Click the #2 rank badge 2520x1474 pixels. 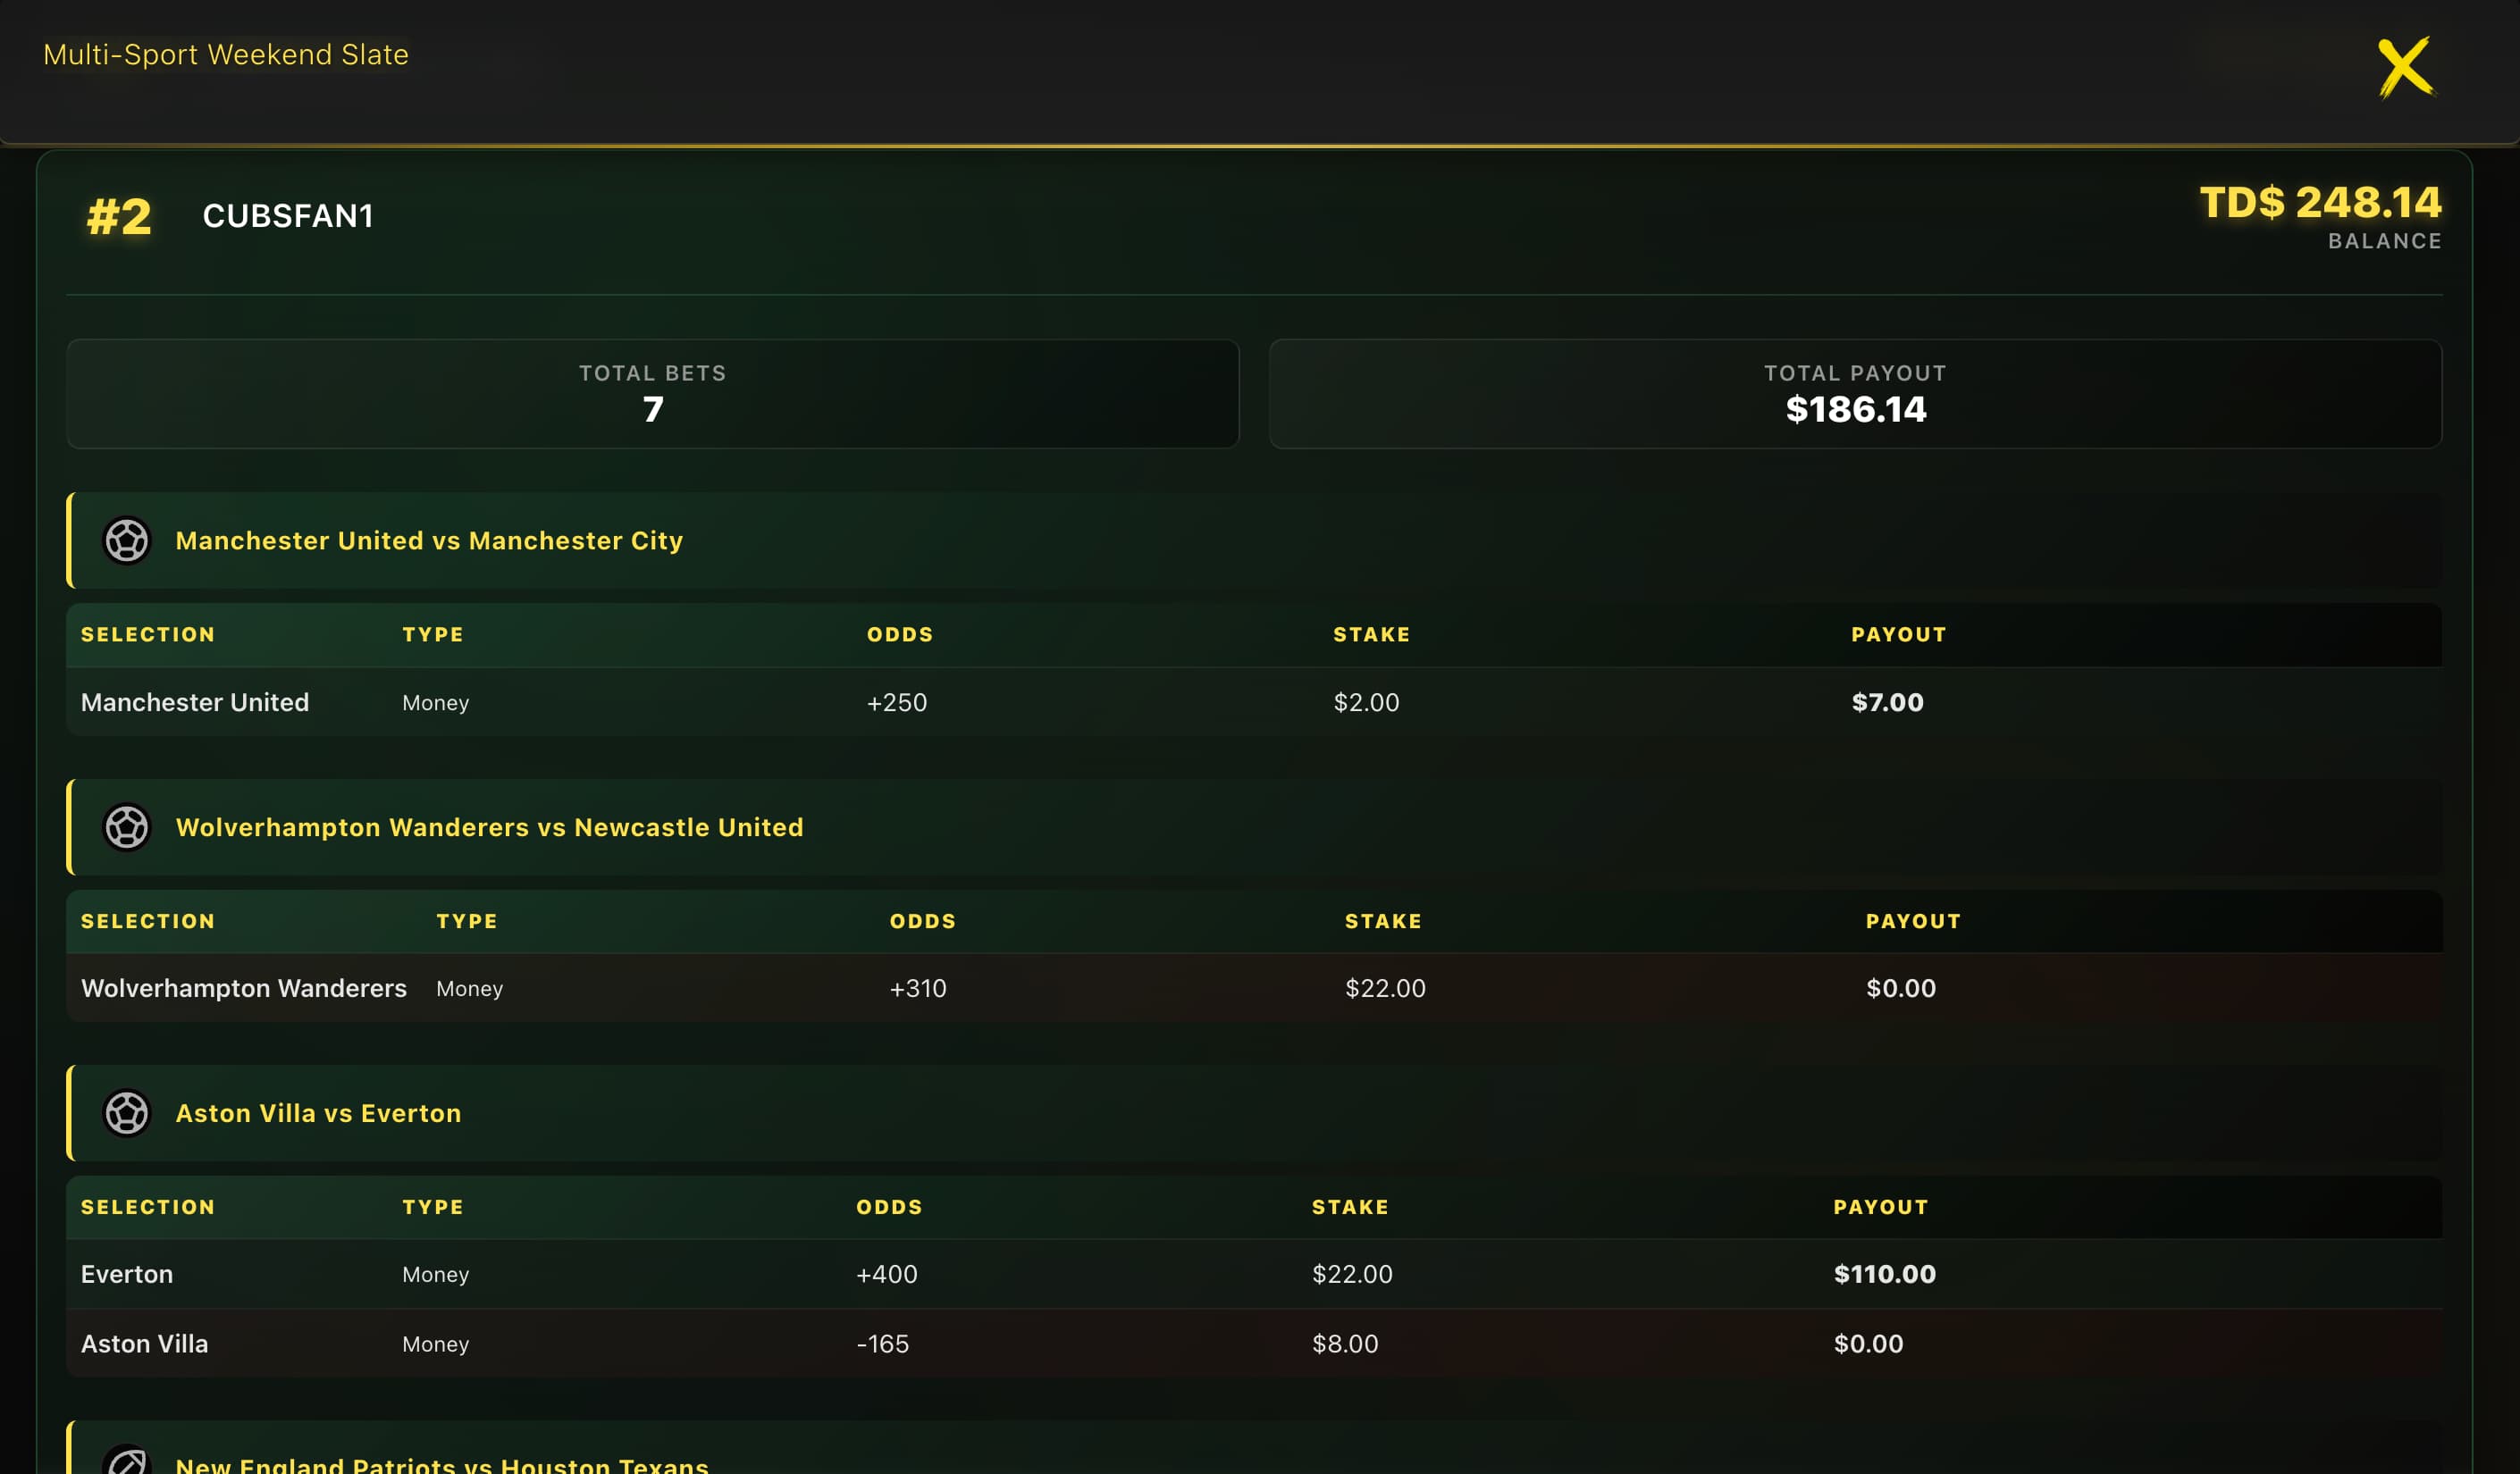coord(119,216)
